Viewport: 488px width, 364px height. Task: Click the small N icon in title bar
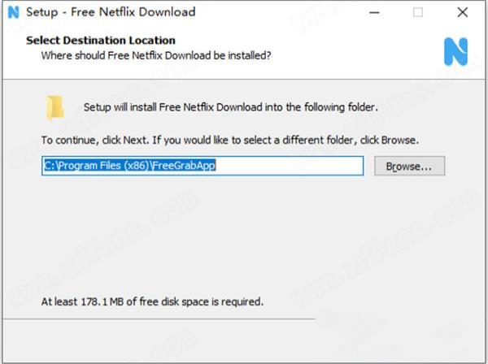(11, 12)
